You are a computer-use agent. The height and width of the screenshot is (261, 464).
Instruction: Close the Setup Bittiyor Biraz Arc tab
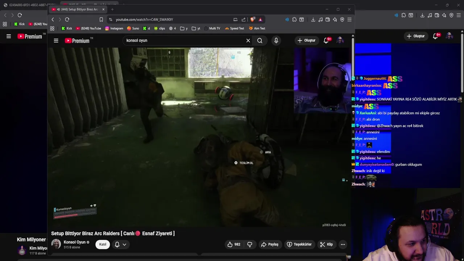click(x=103, y=9)
